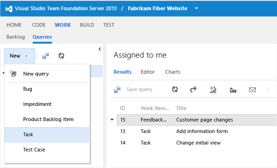Image resolution: width=277 pixels, height=168 pixels.
Task: Click the link work item icon
Action: click(233, 90)
